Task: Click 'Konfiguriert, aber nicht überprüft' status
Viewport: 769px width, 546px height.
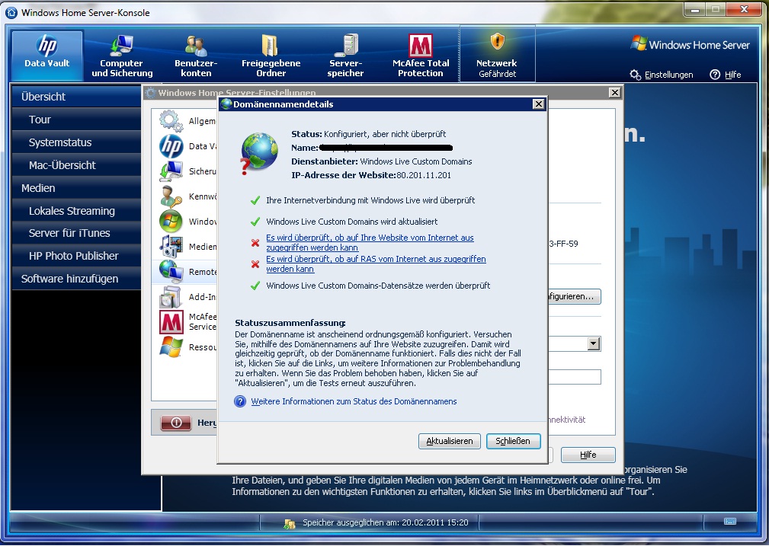Action: (385, 134)
